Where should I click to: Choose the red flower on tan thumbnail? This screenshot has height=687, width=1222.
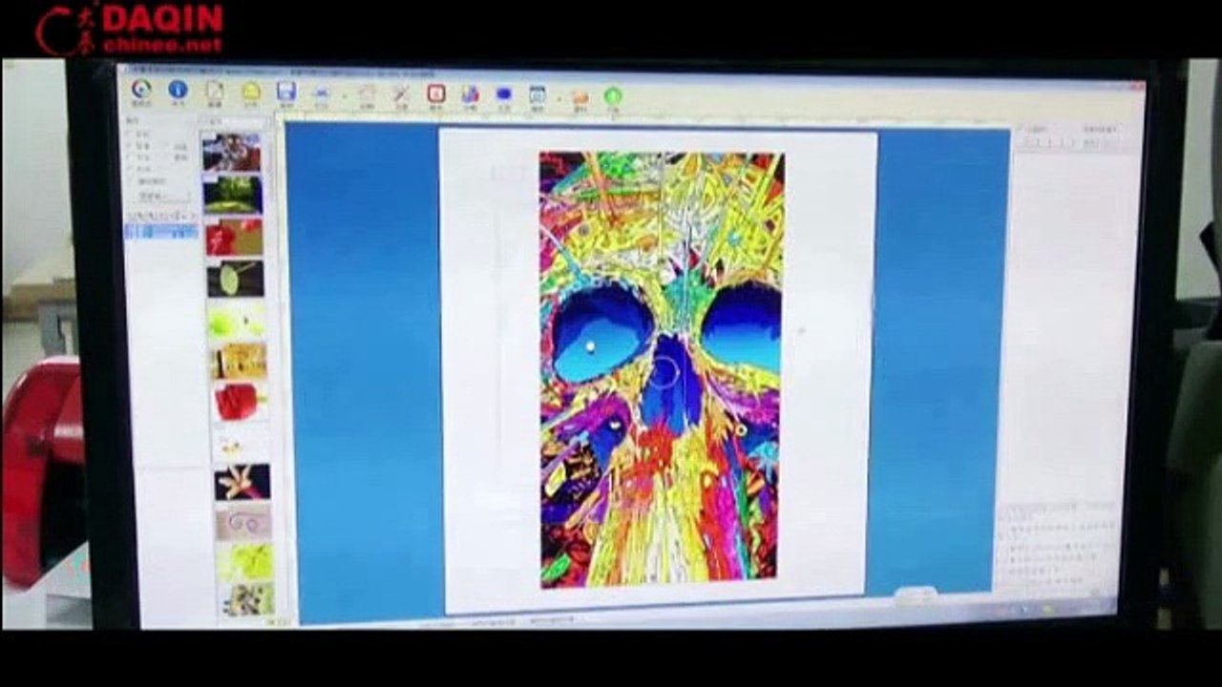coord(235,238)
